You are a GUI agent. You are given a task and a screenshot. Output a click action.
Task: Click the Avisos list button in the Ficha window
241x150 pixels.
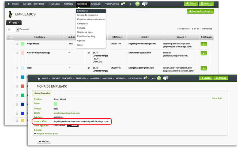[221, 78]
